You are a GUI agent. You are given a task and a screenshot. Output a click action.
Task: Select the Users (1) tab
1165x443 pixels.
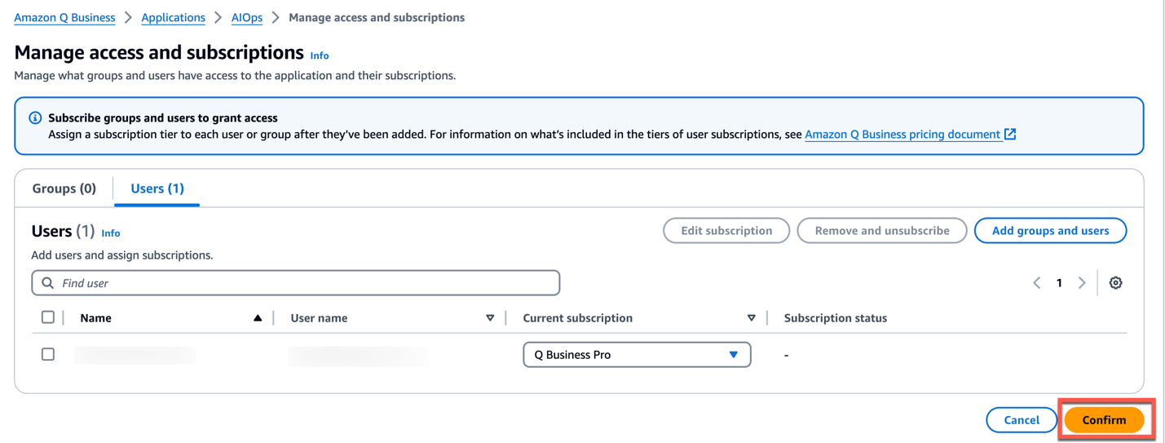click(157, 188)
